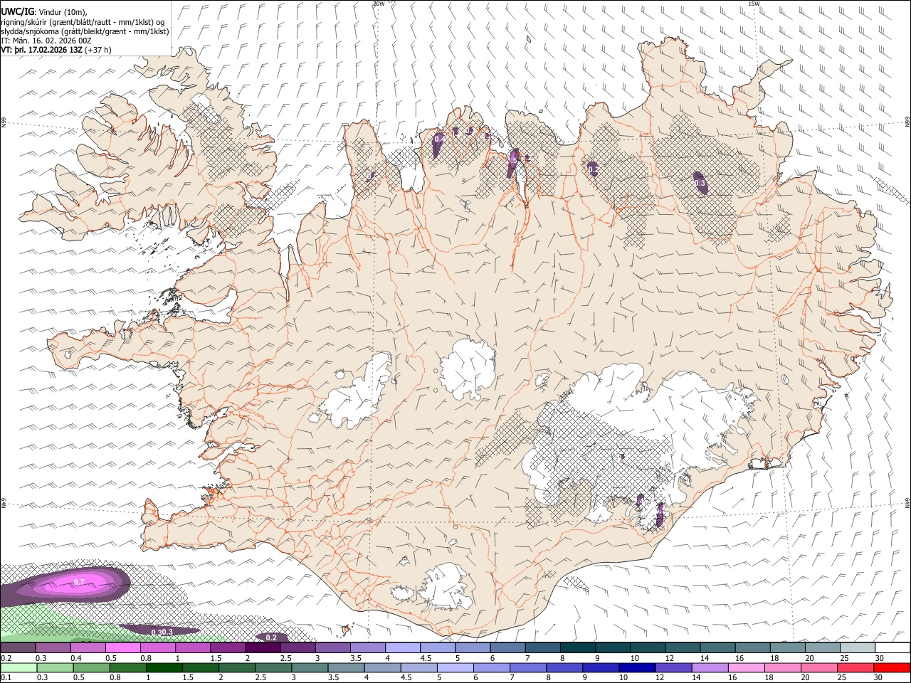Screen dimensions: 911x683
Task: Click the white 30 swatch ending the upper legend row
Action: (892, 648)
